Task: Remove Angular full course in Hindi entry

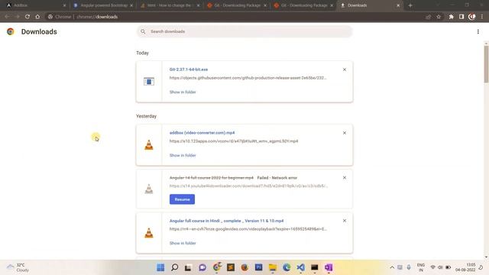Action: 345,221
